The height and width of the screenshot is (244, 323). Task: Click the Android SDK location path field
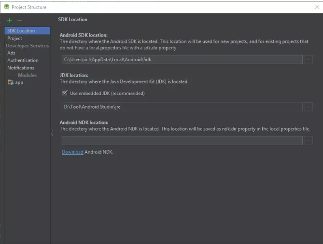[x=182, y=59]
